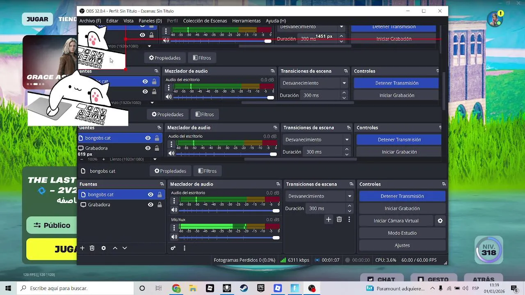525x295 pixels.
Task: Click Fortnite level NIV 318 badge
Action: point(489,250)
